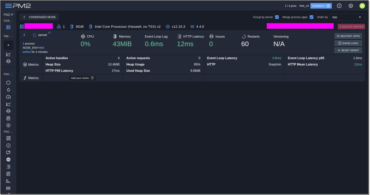The height and width of the screenshot is (195, 370).
Task: Uncheck the Merge process apps checkbox
Action: tap(311, 17)
